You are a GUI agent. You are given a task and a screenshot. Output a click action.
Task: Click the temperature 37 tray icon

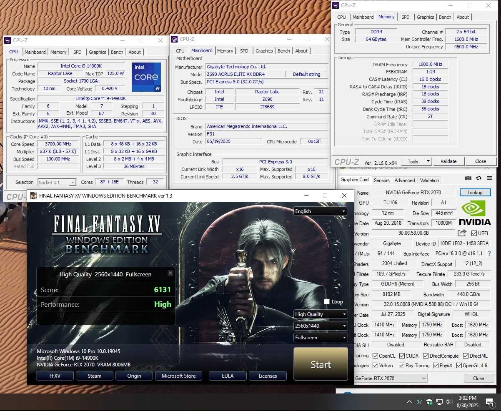click(419, 402)
